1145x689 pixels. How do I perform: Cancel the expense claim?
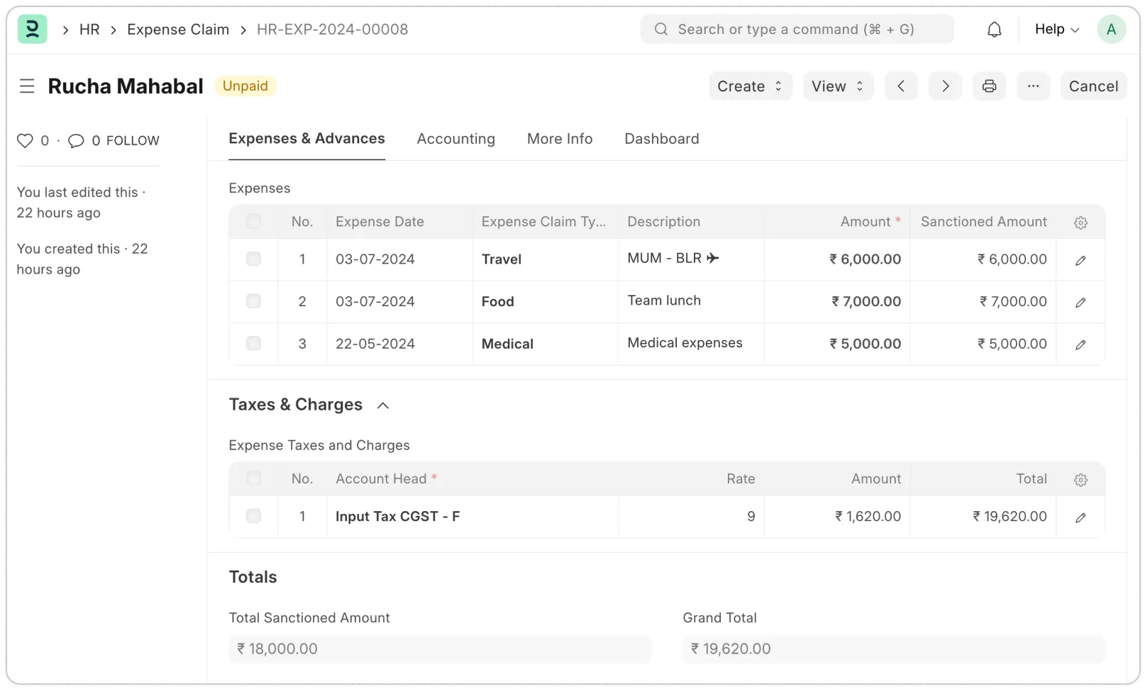click(x=1093, y=86)
